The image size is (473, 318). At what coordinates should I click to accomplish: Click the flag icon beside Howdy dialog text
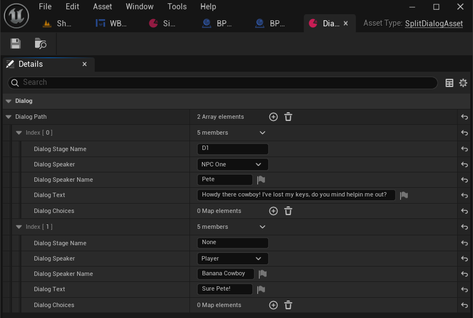click(404, 195)
